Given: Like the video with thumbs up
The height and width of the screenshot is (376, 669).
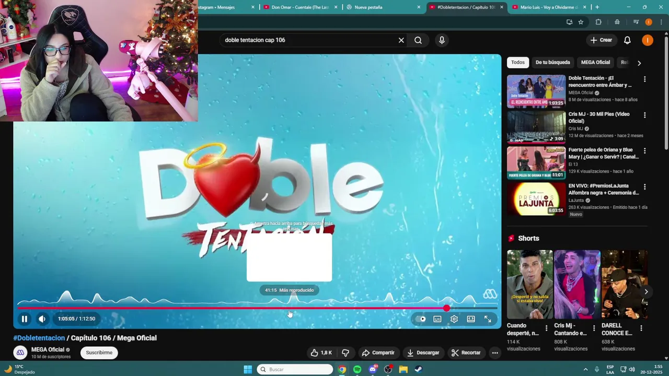Looking at the screenshot, I should (321, 352).
